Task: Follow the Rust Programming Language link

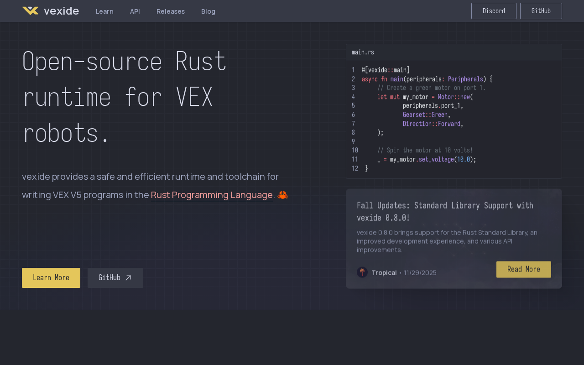Action: [212, 195]
